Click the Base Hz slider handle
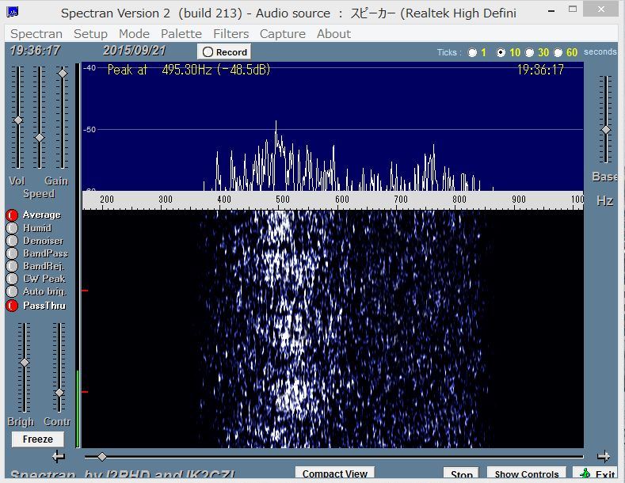The image size is (625, 483). [x=606, y=130]
